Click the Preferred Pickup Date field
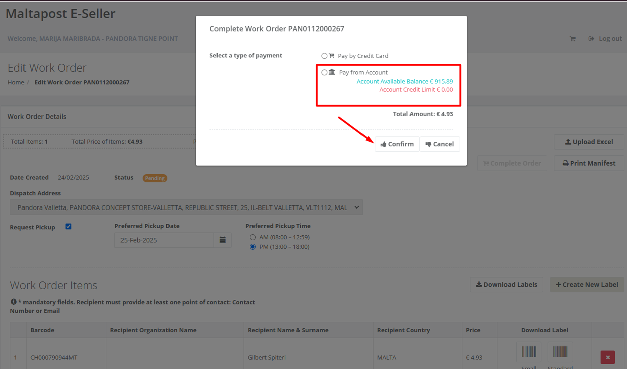 coord(164,240)
